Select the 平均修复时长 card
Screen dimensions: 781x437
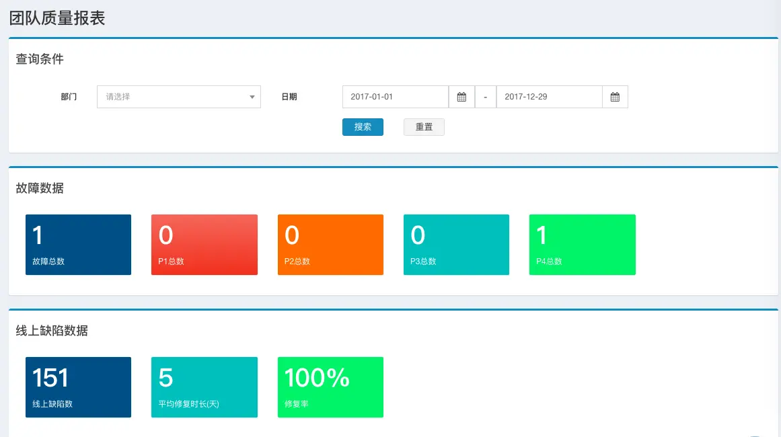(204, 387)
